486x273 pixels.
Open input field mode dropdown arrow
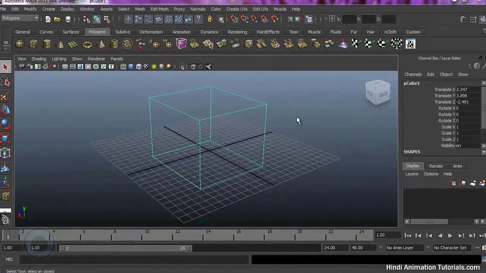[326, 19]
